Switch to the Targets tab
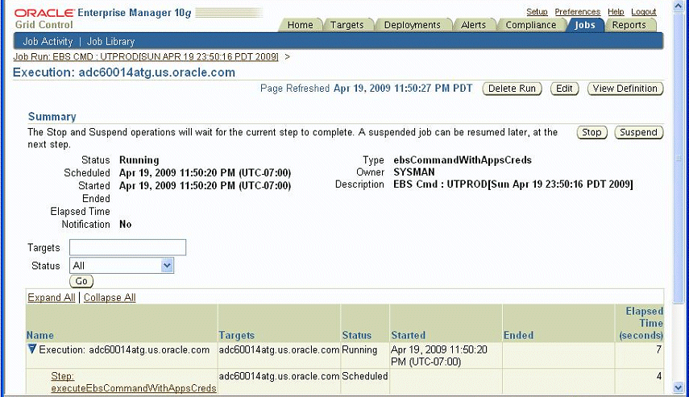Viewport: 689px width, 397px height. click(x=347, y=25)
